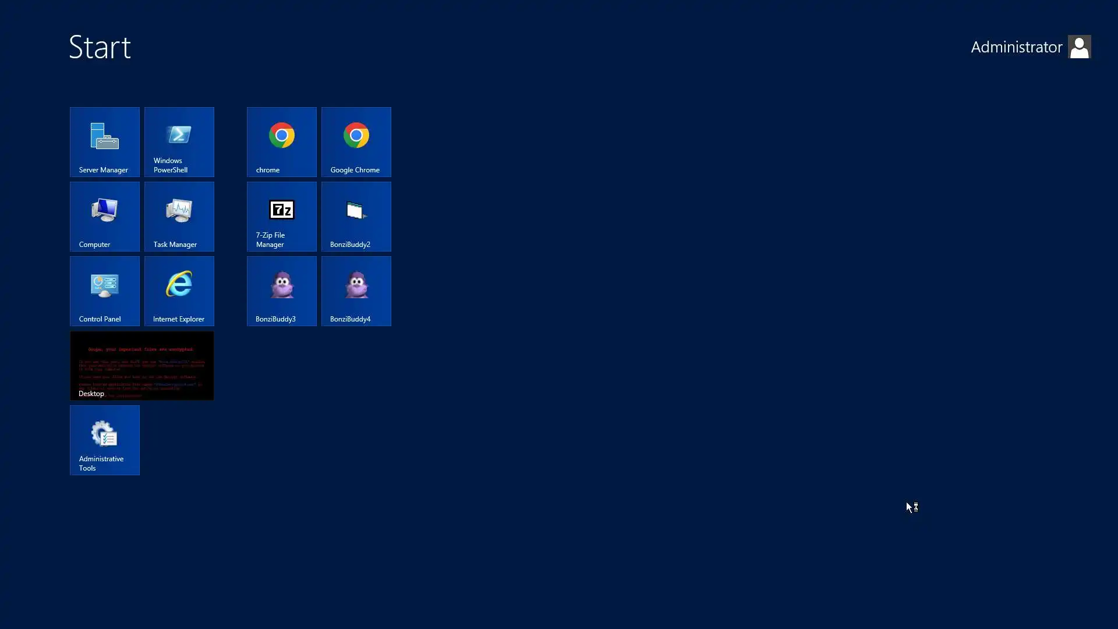Open the Server Manager tile
The height and width of the screenshot is (629, 1118).
pos(105,142)
